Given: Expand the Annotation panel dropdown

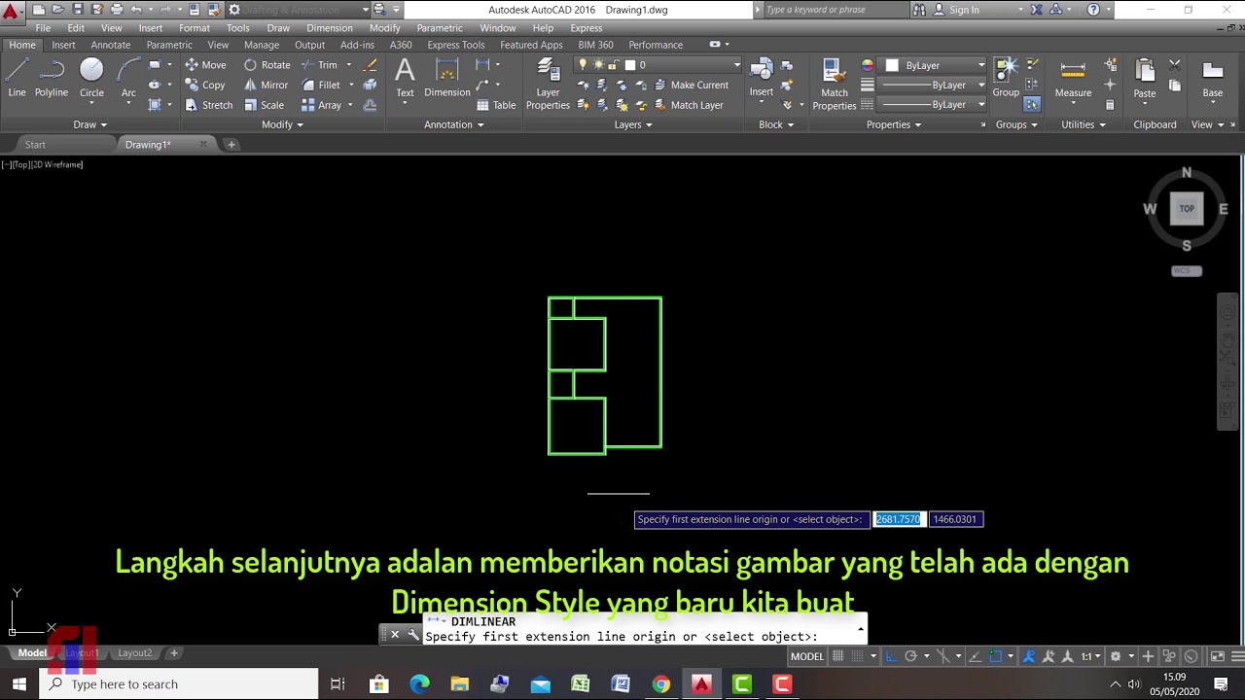Looking at the screenshot, I should click(x=454, y=124).
